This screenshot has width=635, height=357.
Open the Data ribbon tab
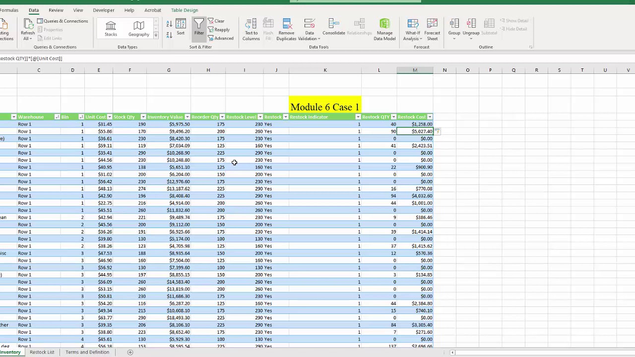[34, 10]
